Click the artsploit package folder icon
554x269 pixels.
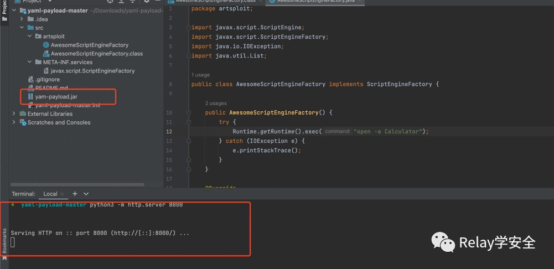[x=39, y=37]
